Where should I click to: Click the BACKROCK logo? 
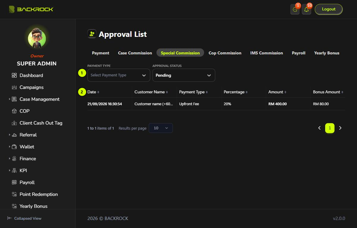(x=31, y=10)
